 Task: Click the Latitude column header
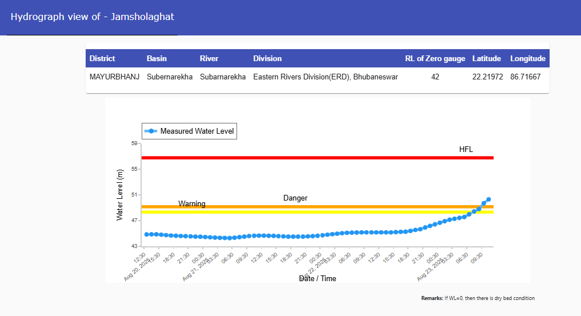(x=487, y=58)
